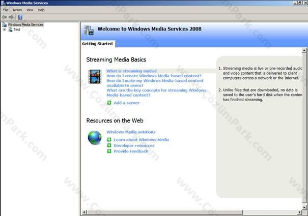The image size is (308, 216).
Task: Open 'What are the key concepts' link
Action: click(x=156, y=92)
